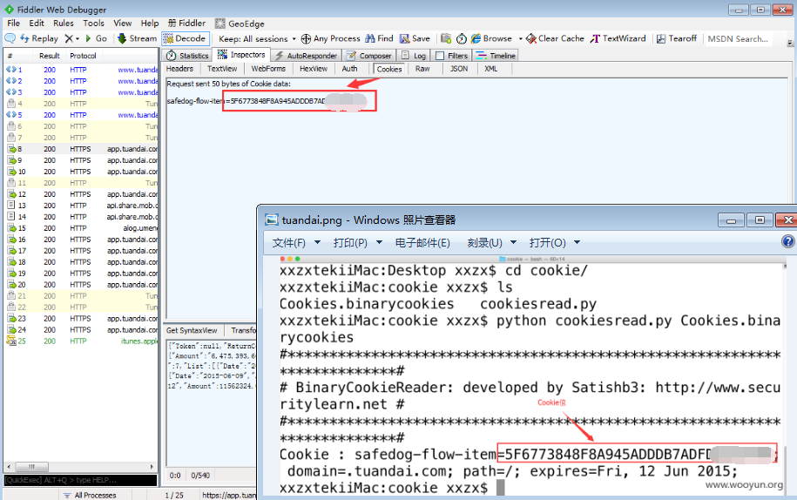This screenshot has width=797, height=500.
Task: Switch to the Inspectors tab
Action: pos(241,55)
